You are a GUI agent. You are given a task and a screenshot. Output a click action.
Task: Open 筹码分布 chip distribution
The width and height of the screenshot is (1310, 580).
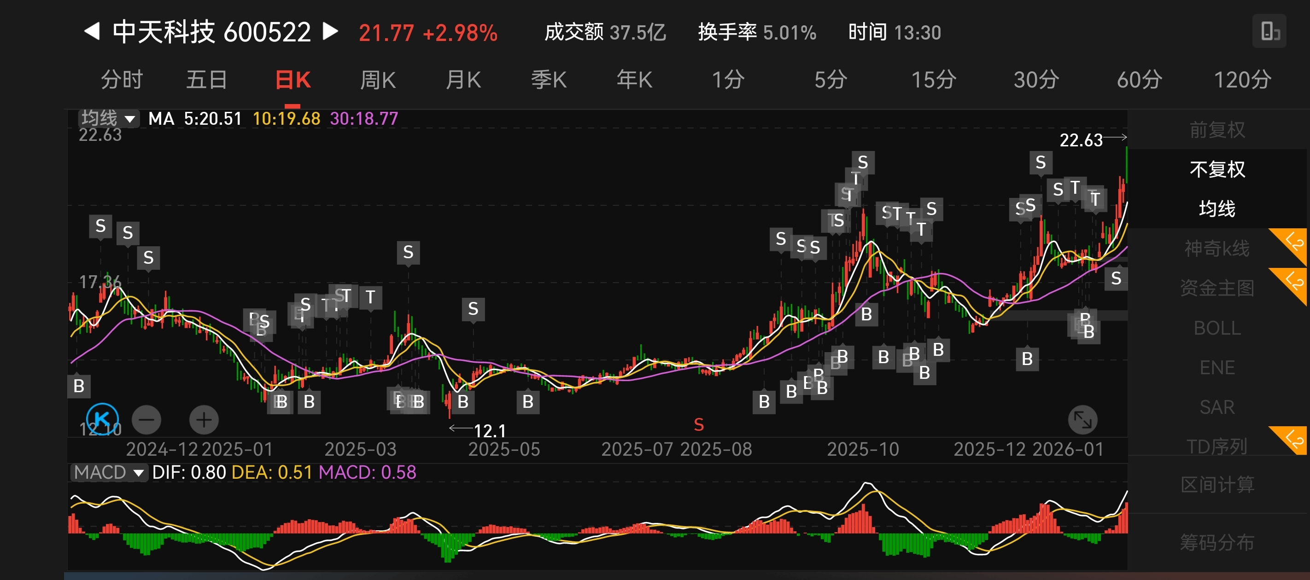(1217, 542)
